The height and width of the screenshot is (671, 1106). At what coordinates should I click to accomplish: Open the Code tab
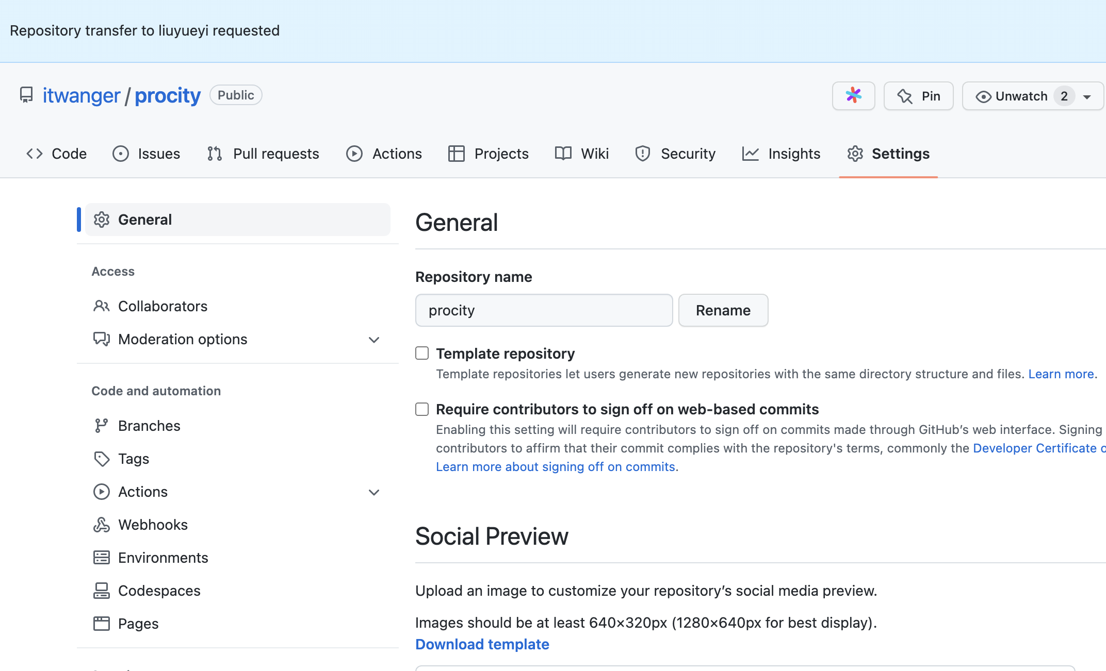[x=56, y=154]
